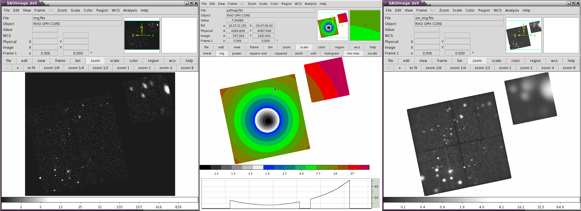Click the minus zoom-out button in sm_img.fits window
This screenshot has height=211, width=581.
click(x=389, y=68)
